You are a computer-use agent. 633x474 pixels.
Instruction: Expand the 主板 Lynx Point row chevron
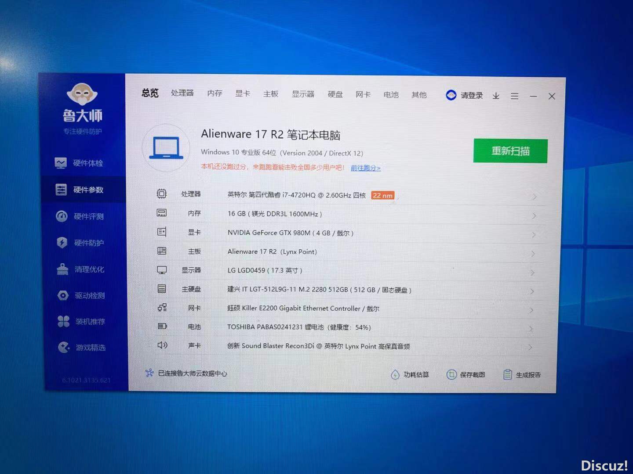pos(533,254)
